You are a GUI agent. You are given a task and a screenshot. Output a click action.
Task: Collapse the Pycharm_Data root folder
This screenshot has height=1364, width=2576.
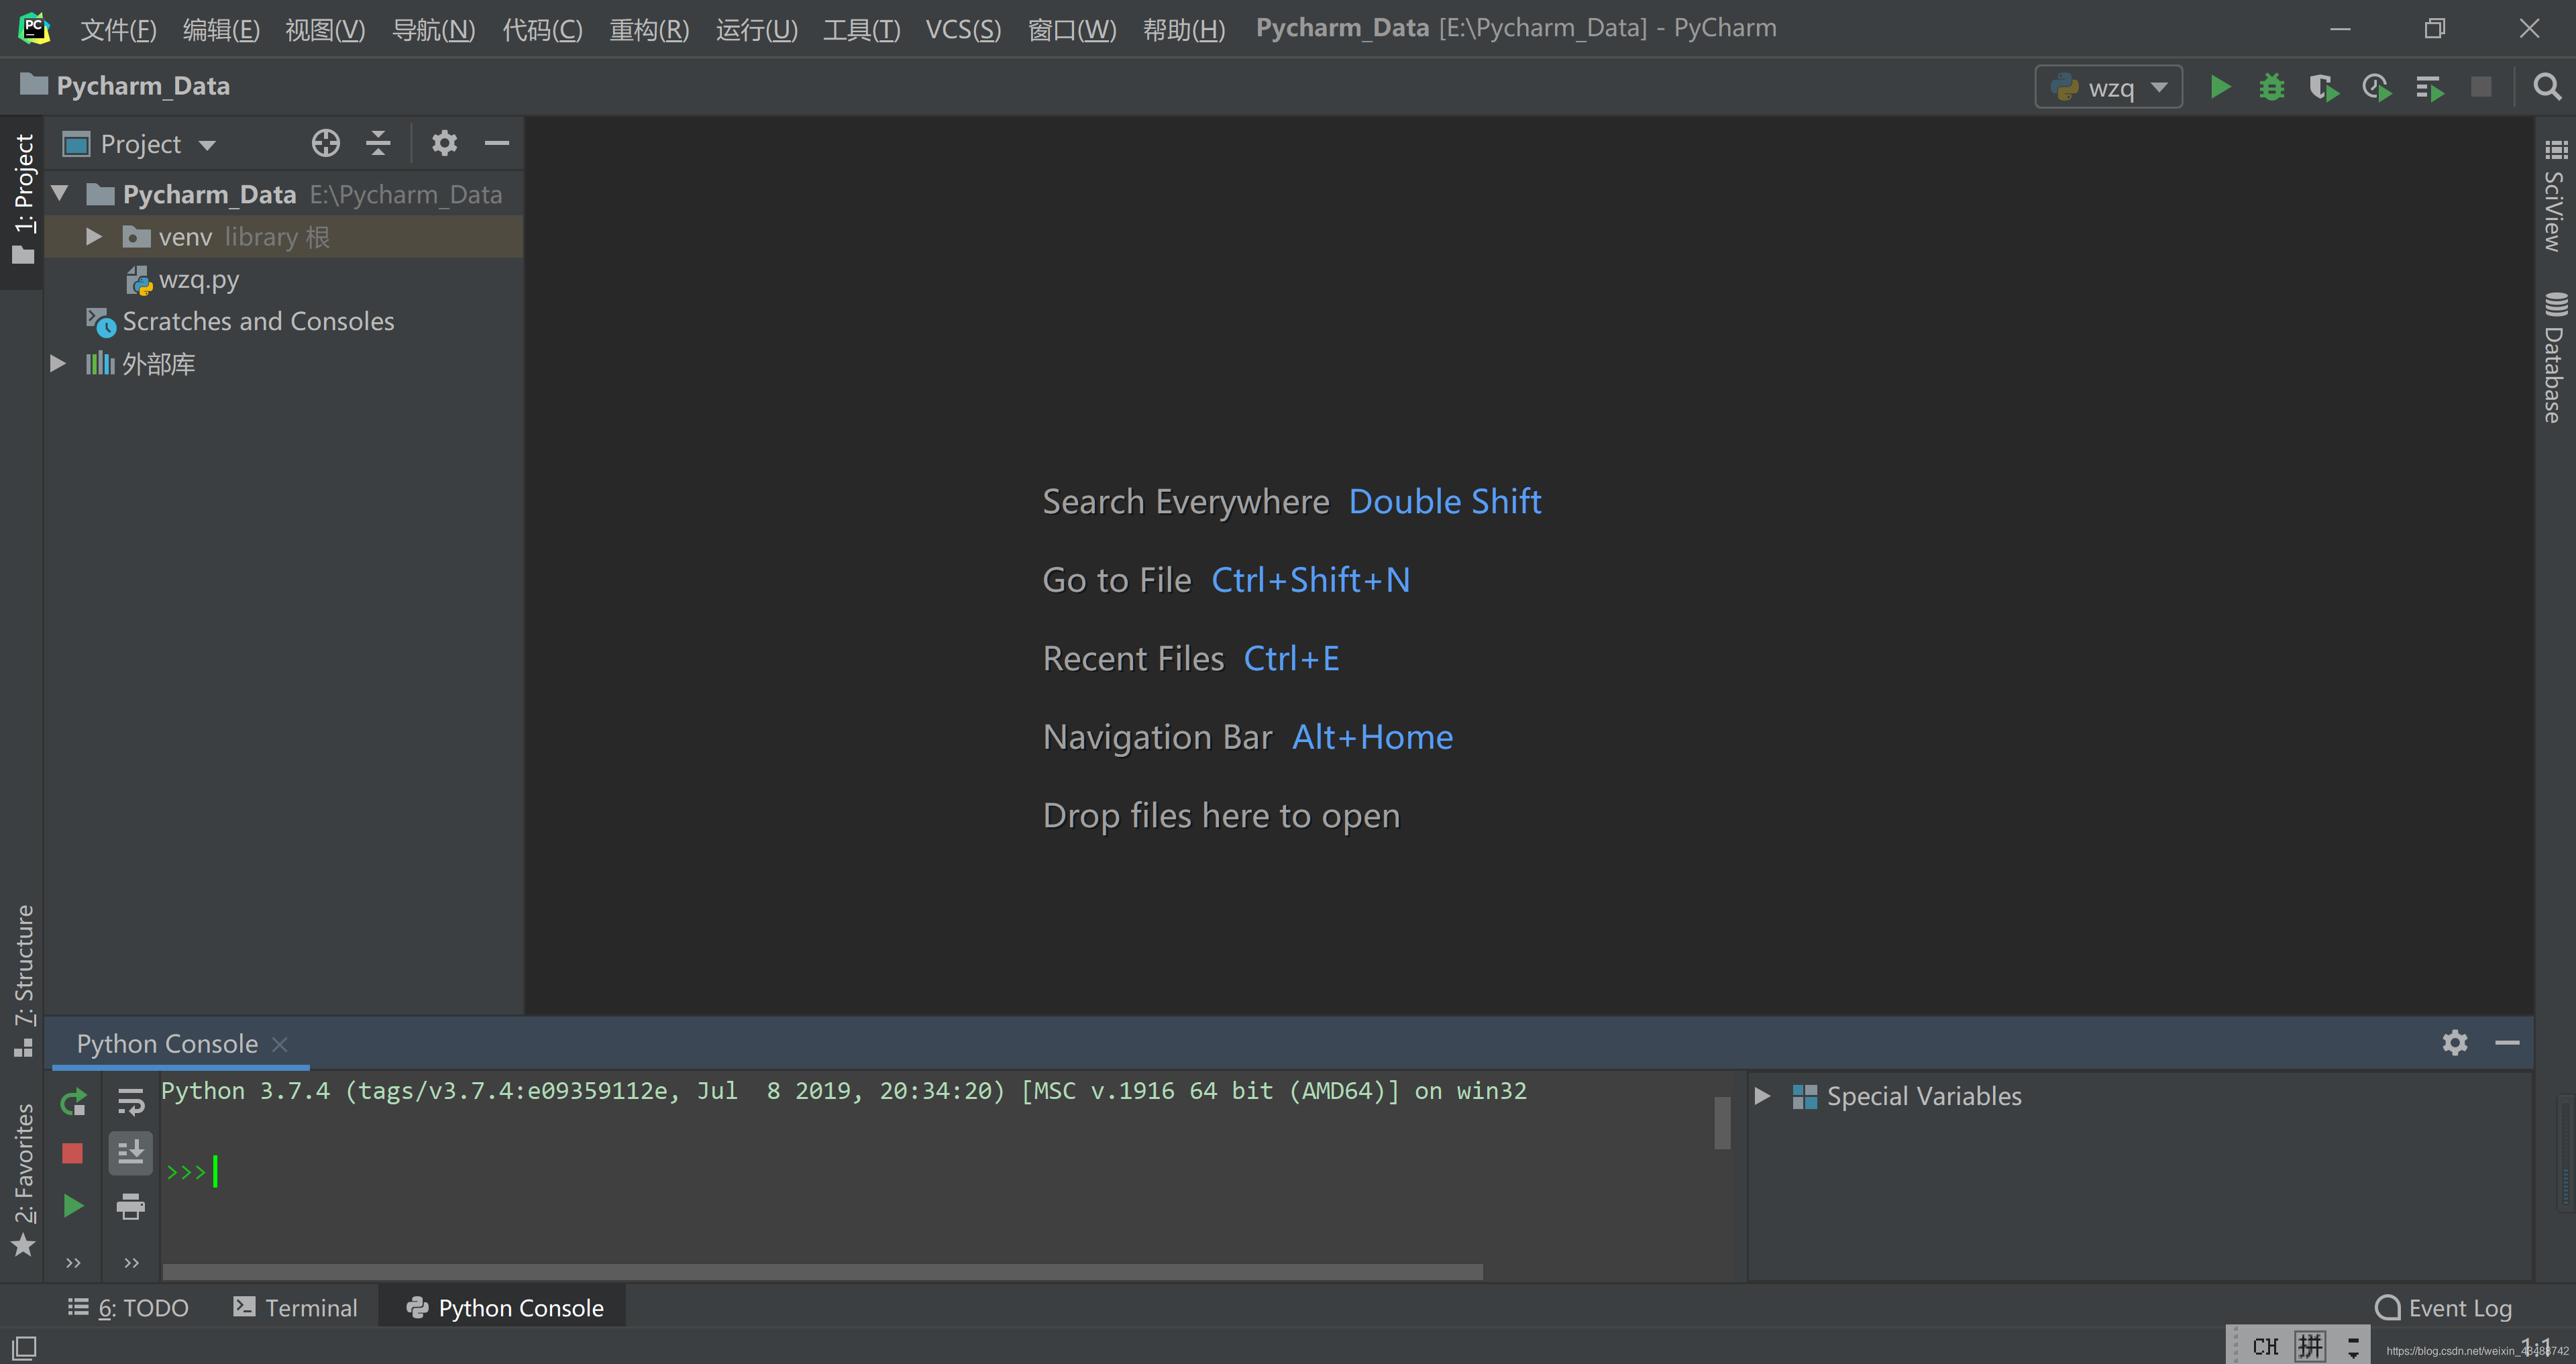[60, 193]
